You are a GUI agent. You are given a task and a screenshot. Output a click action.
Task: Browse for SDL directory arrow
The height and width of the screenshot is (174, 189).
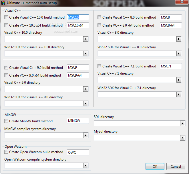click(x=182, y=123)
